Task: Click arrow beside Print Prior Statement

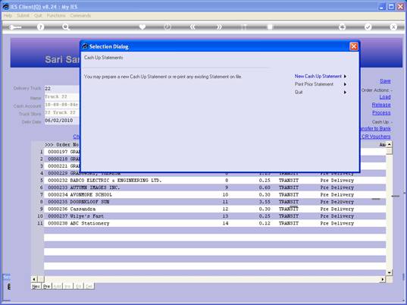Action: coord(345,84)
